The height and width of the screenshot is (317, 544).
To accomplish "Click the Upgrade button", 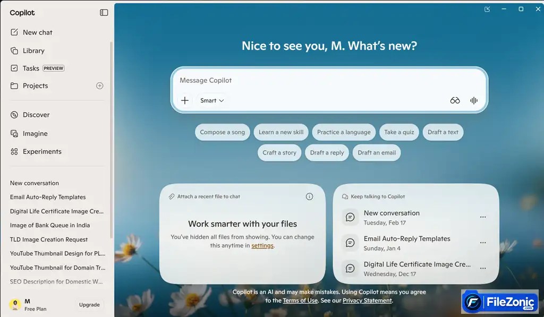I will coord(89,305).
